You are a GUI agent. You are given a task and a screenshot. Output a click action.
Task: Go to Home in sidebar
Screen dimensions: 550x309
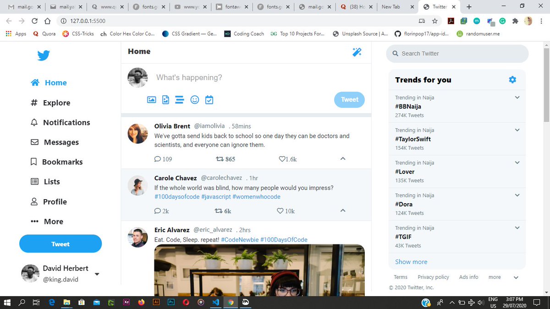coord(49,83)
